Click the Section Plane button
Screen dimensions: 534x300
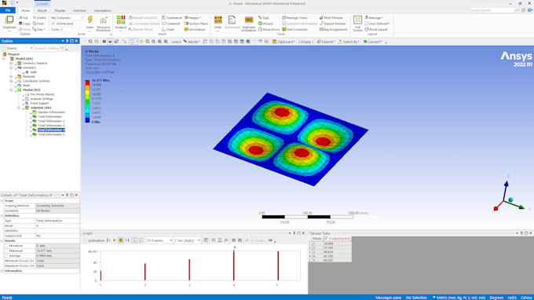tap(196, 24)
